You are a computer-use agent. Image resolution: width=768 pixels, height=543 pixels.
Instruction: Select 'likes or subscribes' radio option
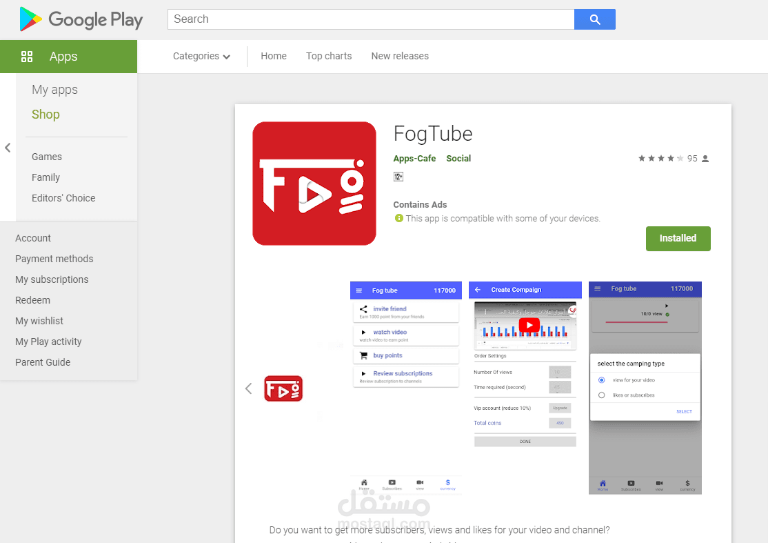click(601, 395)
